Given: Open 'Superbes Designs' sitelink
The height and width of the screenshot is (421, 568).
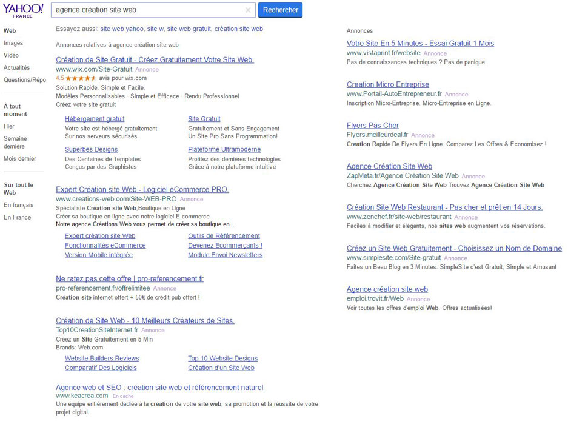Looking at the screenshot, I should (x=92, y=149).
